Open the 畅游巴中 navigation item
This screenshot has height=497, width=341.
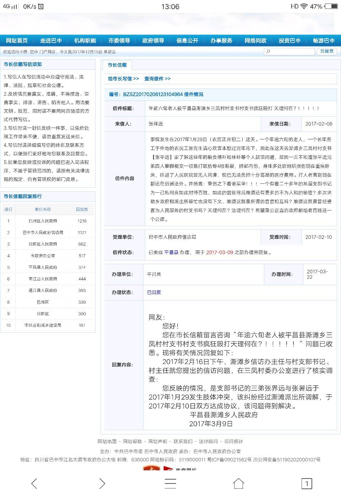pyautogui.click(x=324, y=41)
